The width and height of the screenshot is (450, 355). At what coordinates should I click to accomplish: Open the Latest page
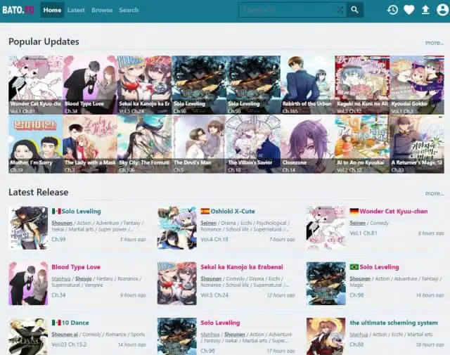click(x=76, y=10)
